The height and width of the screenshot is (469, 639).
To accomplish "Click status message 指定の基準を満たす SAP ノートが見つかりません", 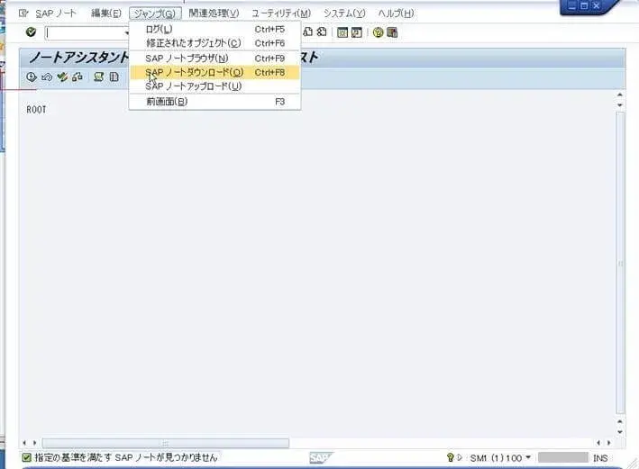I will (x=126, y=457).
